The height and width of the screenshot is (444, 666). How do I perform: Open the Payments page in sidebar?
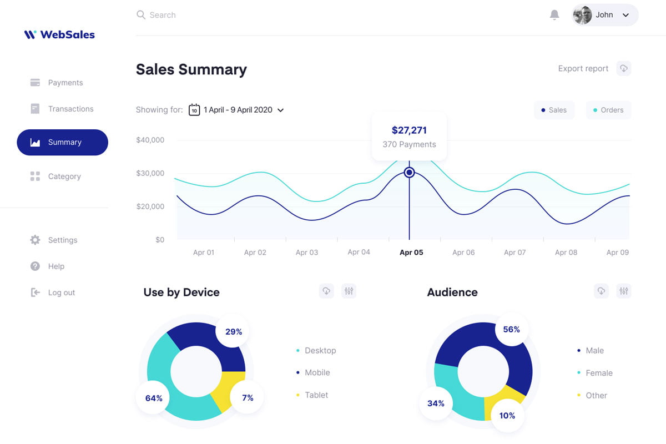pyautogui.click(x=65, y=83)
